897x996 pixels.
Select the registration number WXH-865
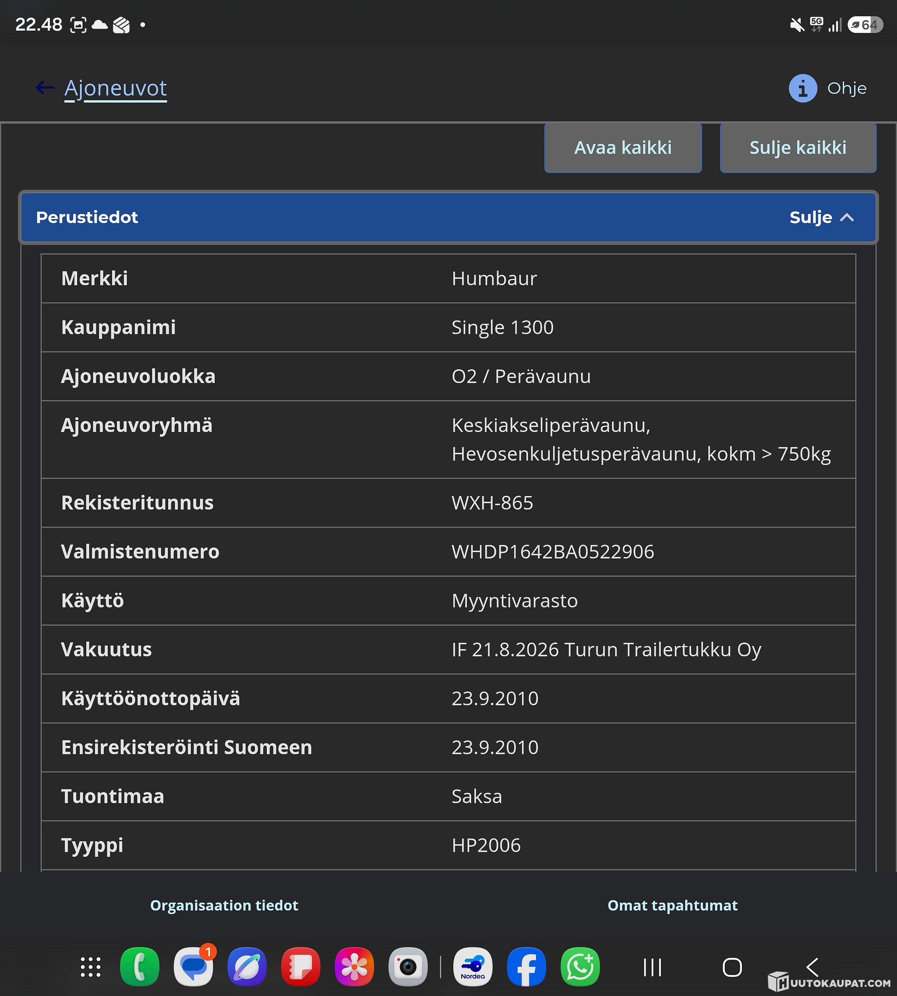[x=492, y=503]
